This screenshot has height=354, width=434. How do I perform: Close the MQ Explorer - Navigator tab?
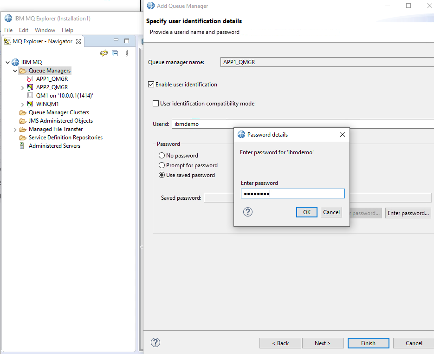pyautogui.click(x=78, y=41)
